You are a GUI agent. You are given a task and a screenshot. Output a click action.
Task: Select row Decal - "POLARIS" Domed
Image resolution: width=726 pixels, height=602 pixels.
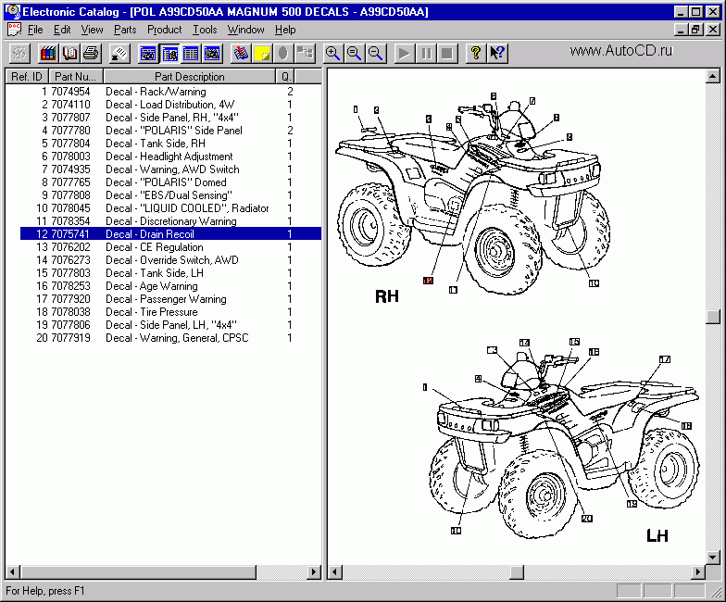tap(170, 182)
